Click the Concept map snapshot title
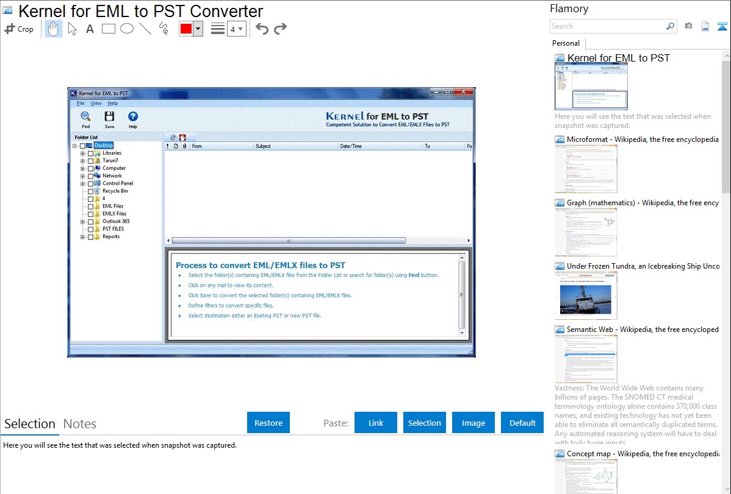This screenshot has width=731, height=494. click(643, 453)
